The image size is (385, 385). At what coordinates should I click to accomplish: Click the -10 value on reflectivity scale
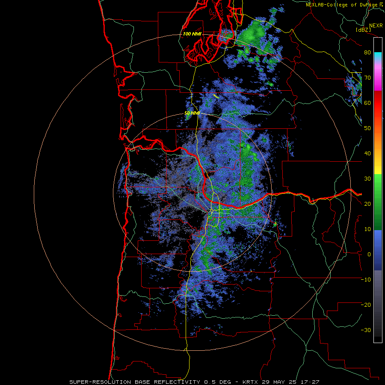(x=366, y=280)
